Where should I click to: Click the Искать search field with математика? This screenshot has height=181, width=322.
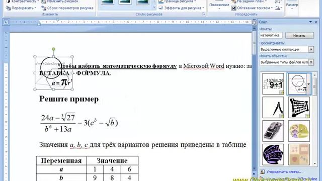tap(271, 35)
